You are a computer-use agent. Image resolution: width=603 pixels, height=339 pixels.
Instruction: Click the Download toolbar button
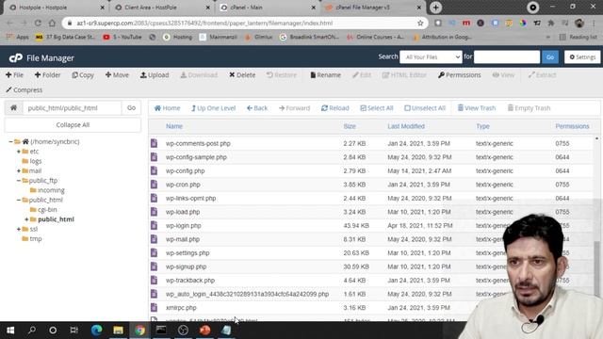[199, 75]
